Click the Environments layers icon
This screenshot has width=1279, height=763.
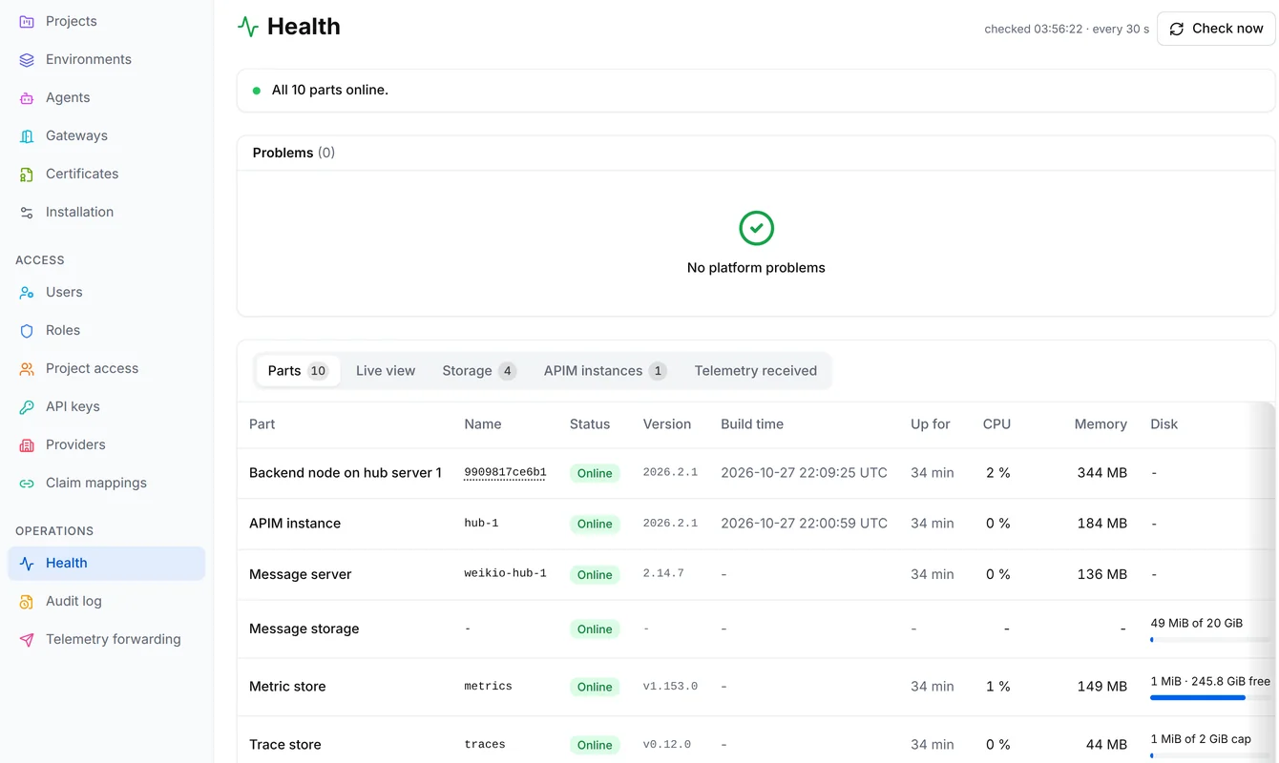pyautogui.click(x=27, y=59)
